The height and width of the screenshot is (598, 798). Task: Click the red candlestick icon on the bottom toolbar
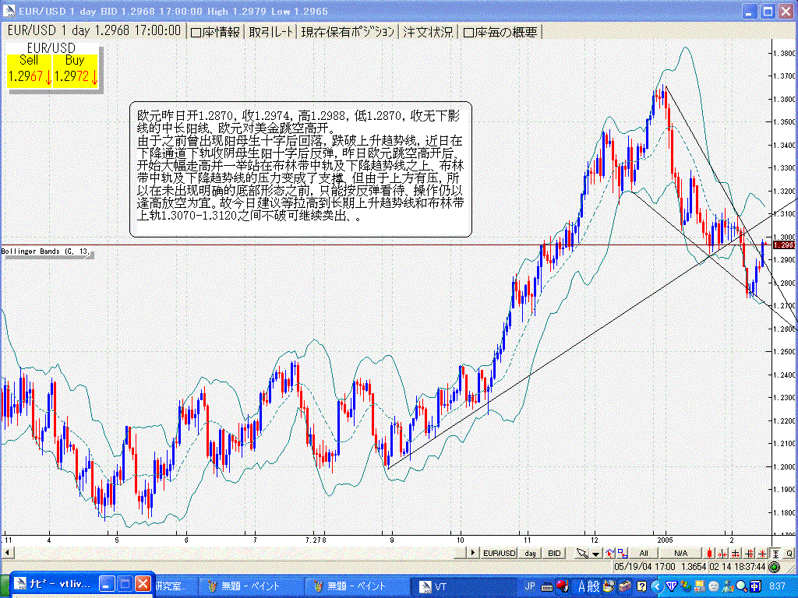click(711, 553)
